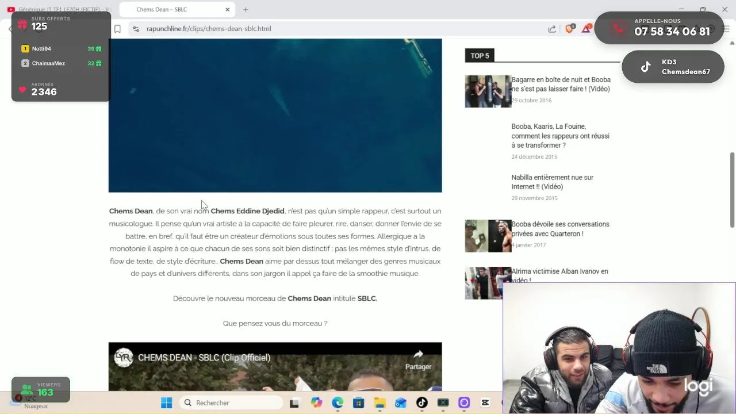This screenshot has width=736, height=414.
Task: Open a new browser tab
Action: pos(246,9)
